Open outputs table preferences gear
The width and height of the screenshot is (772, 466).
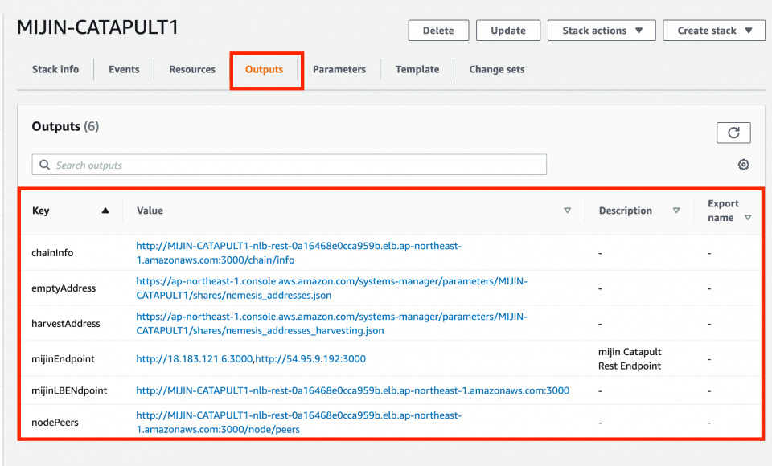pyautogui.click(x=743, y=165)
